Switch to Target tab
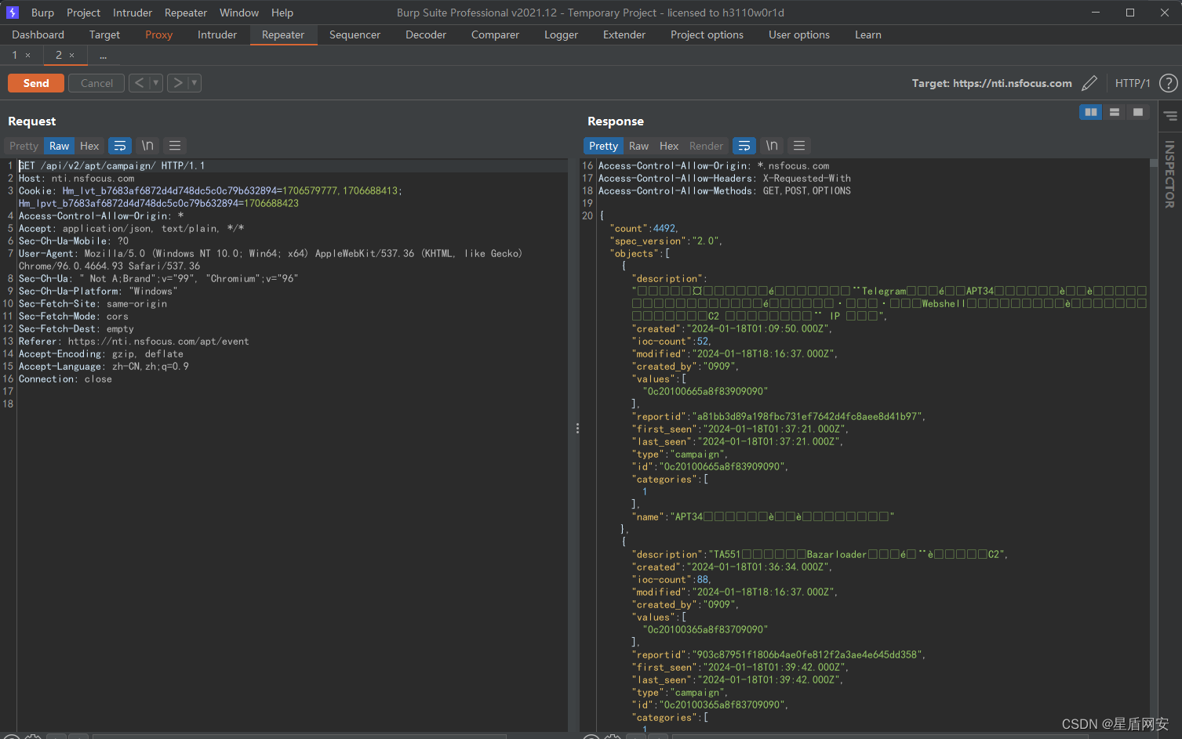 (104, 34)
